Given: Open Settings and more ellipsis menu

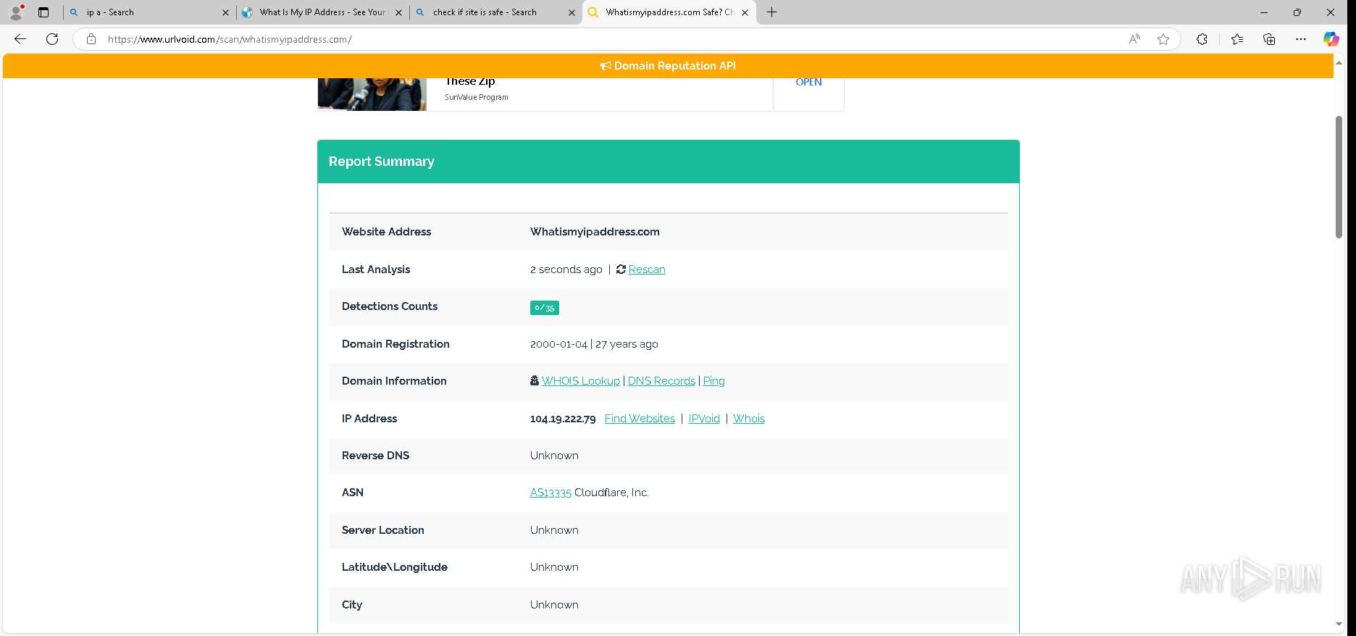Looking at the screenshot, I should pyautogui.click(x=1301, y=39).
